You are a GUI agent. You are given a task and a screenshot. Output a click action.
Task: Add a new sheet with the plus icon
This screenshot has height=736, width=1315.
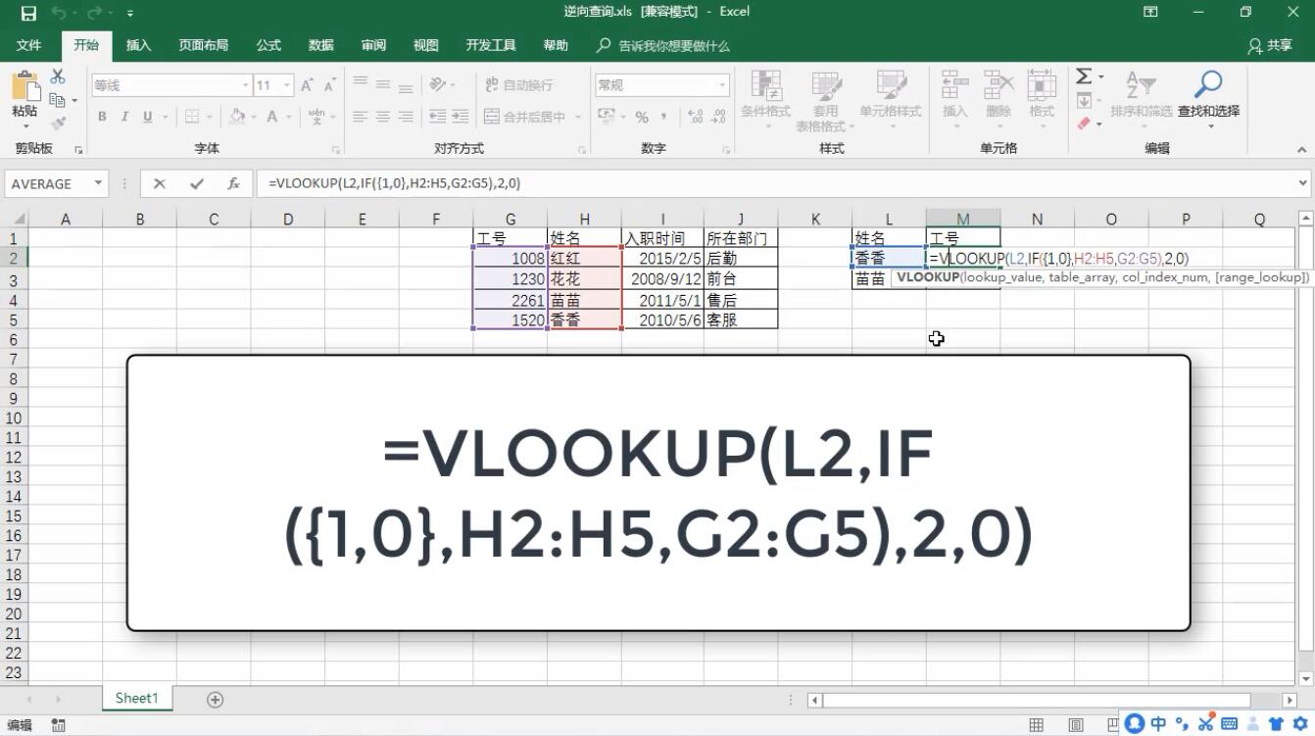coord(215,699)
